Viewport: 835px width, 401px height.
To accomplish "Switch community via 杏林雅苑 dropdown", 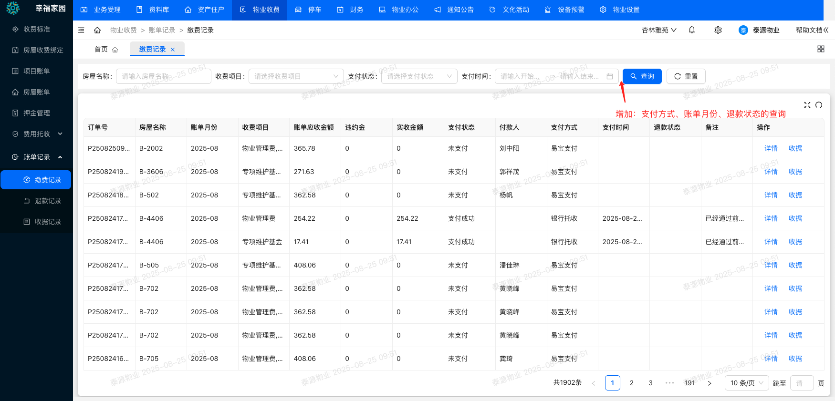I will click(x=659, y=30).
